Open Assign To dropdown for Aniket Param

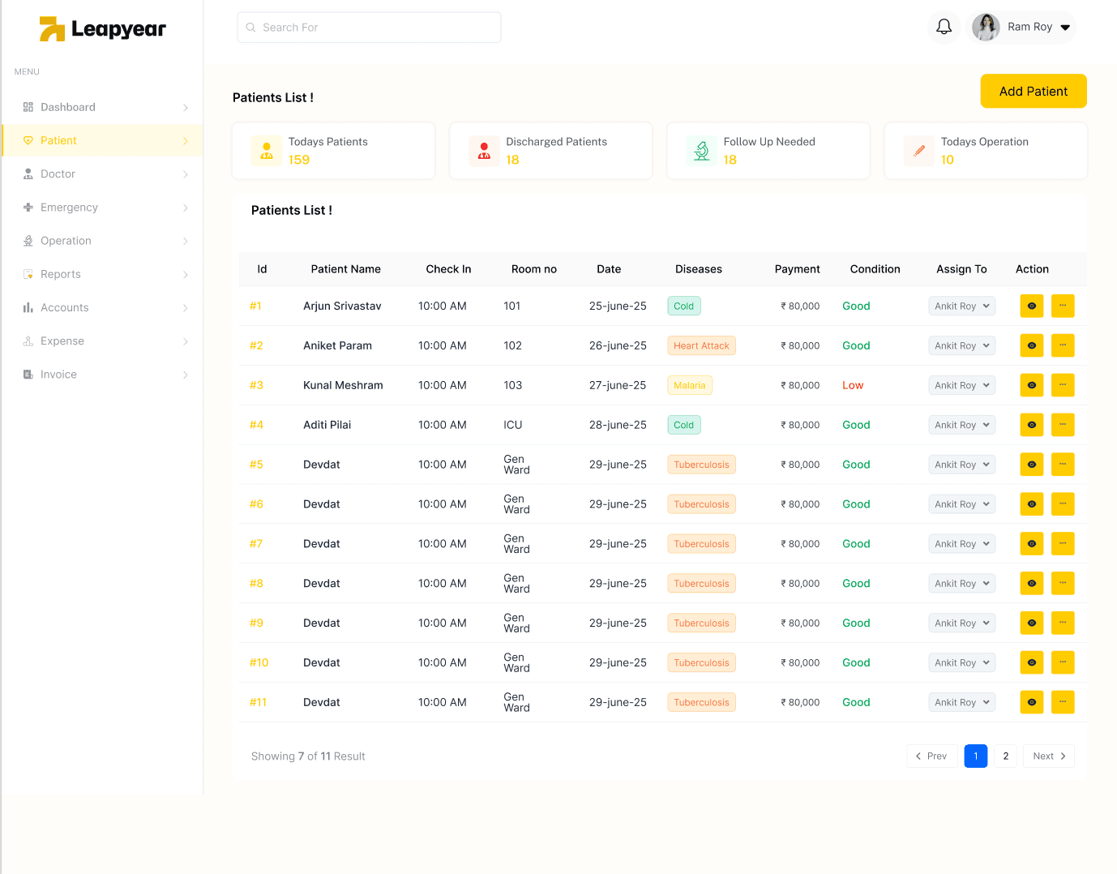coord(961,345)
